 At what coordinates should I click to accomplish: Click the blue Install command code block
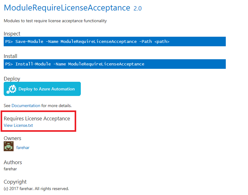(114, 64)
